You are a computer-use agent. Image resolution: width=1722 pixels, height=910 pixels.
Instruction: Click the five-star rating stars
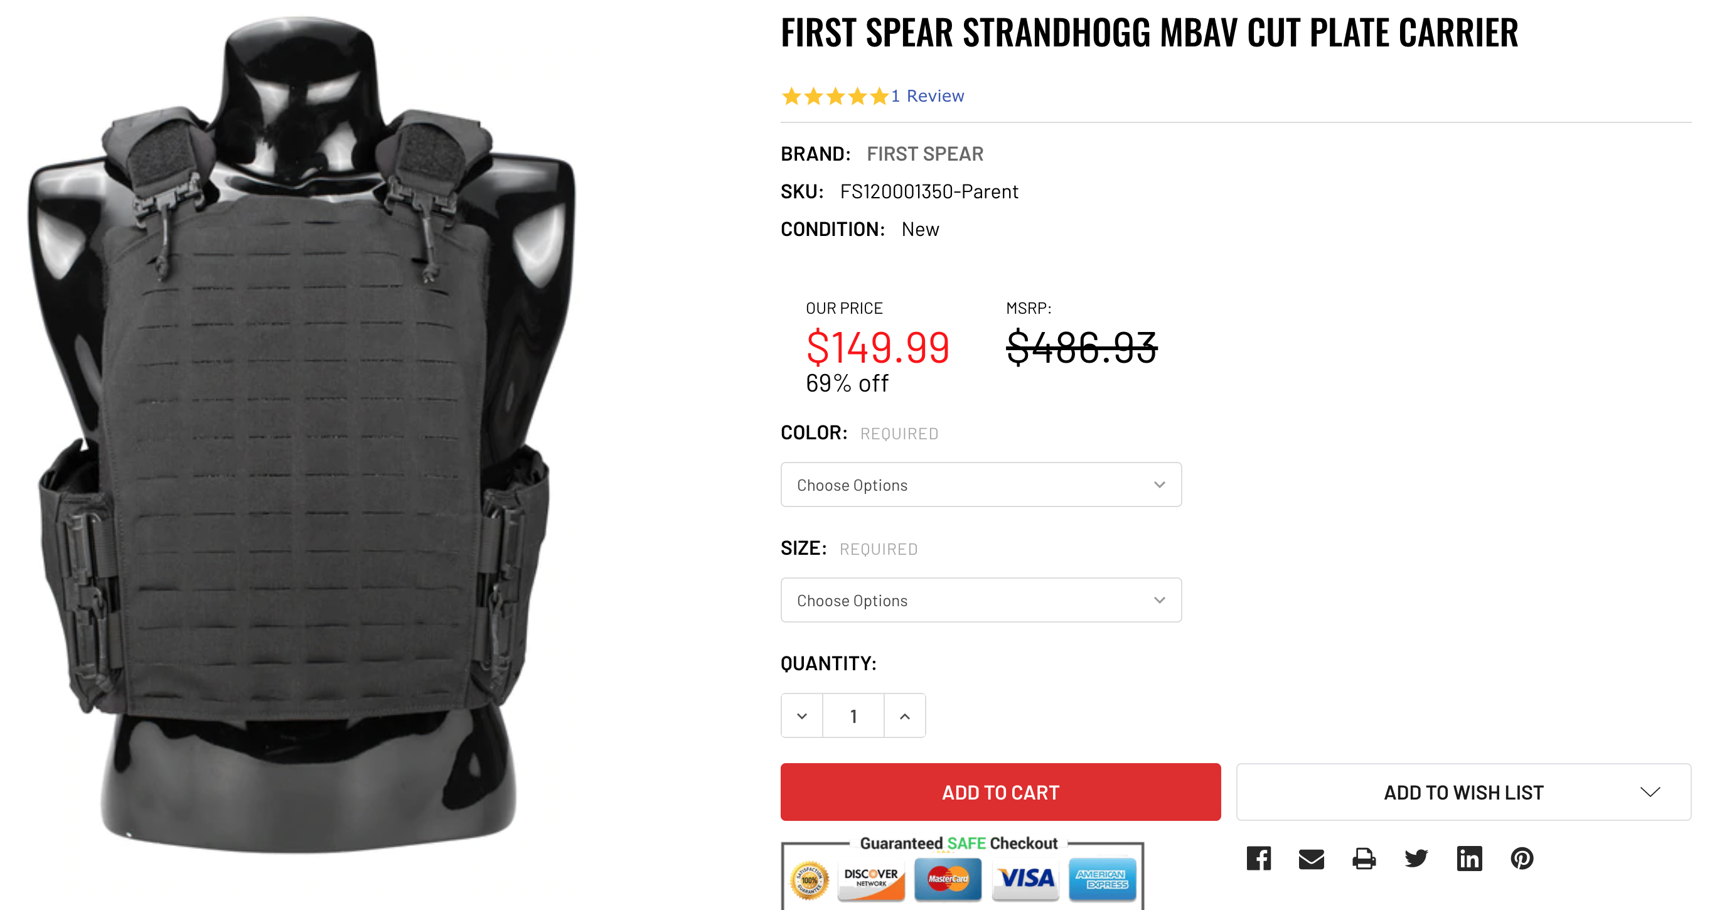tap(835, 97)
